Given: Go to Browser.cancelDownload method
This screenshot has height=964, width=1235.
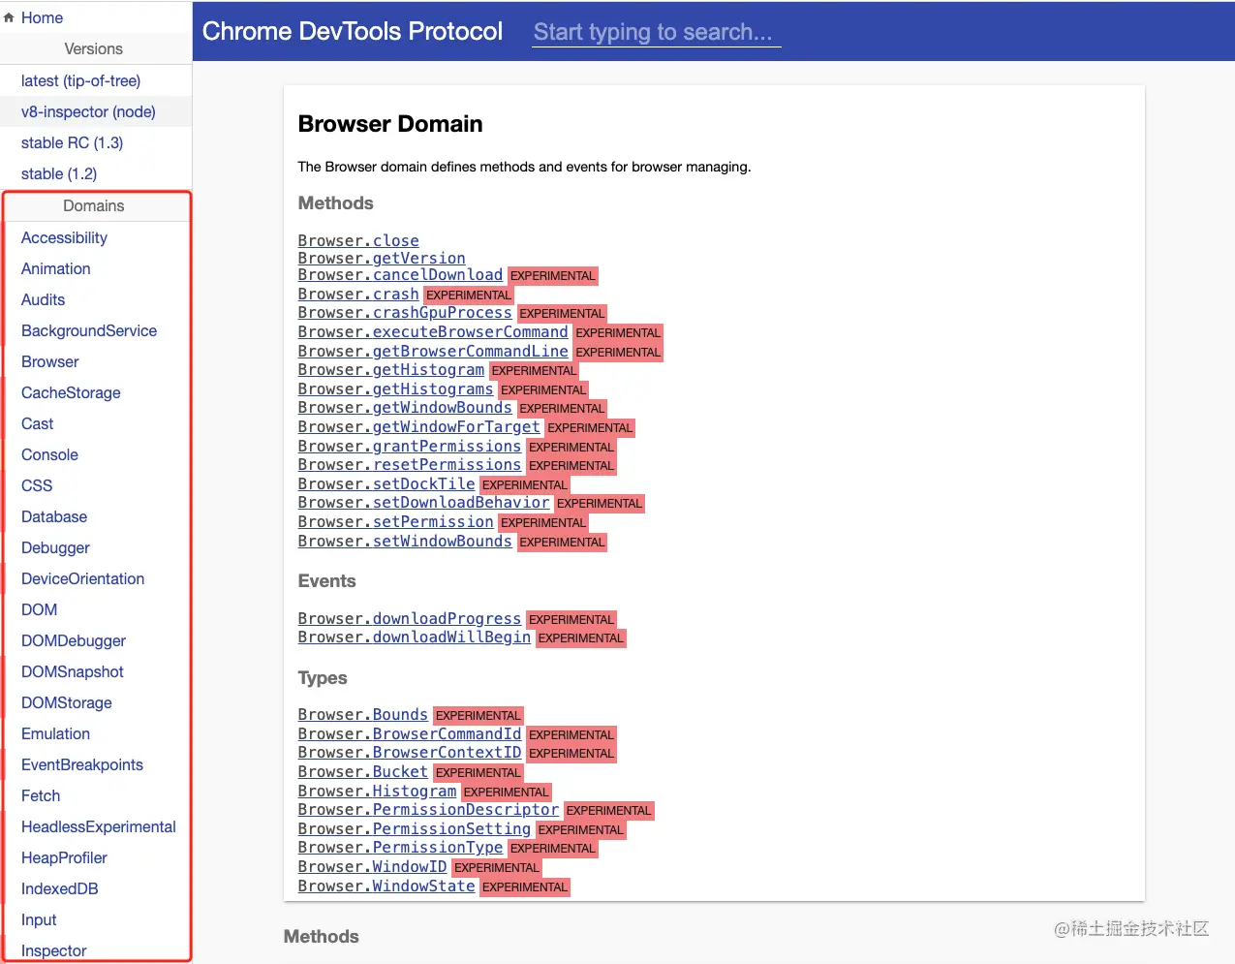Looking at the screenshot, I should (400, 275).
